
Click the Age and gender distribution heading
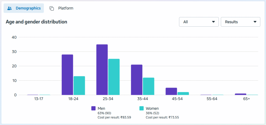(x=36, y=22)
